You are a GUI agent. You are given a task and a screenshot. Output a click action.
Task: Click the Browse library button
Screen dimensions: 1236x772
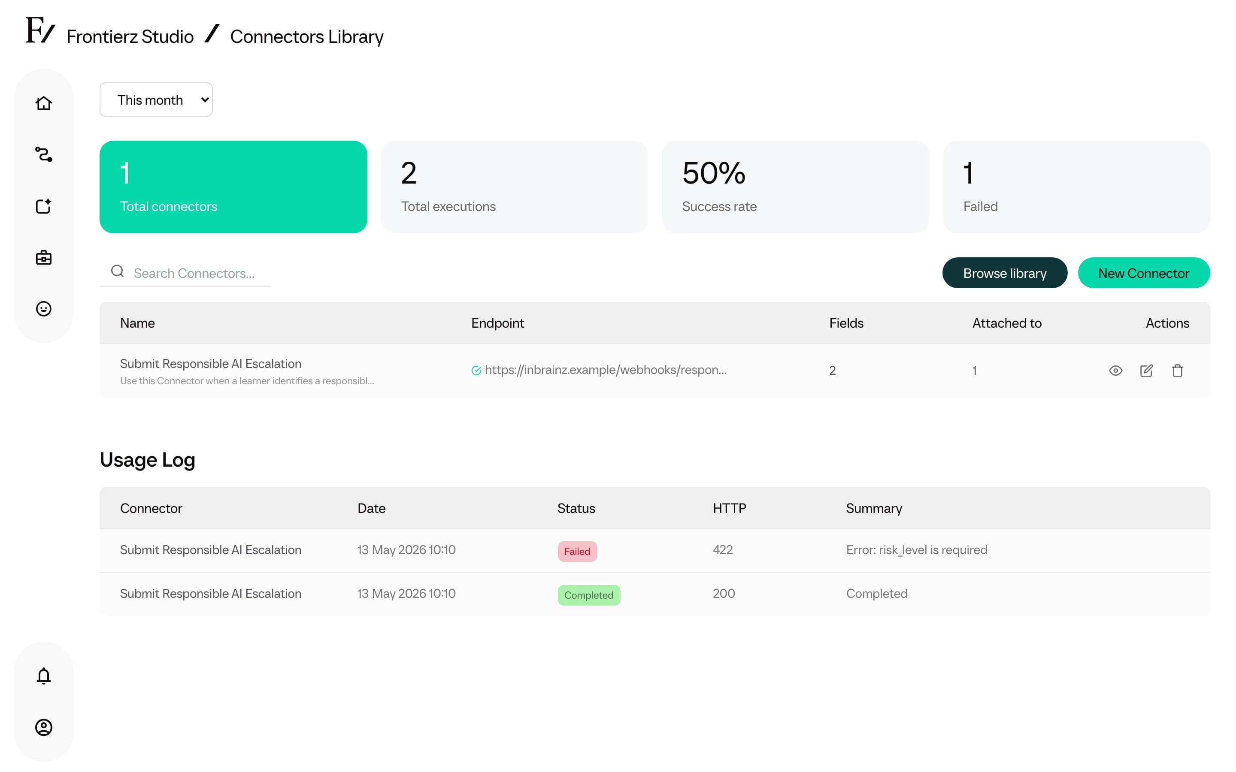[1004, 273]
